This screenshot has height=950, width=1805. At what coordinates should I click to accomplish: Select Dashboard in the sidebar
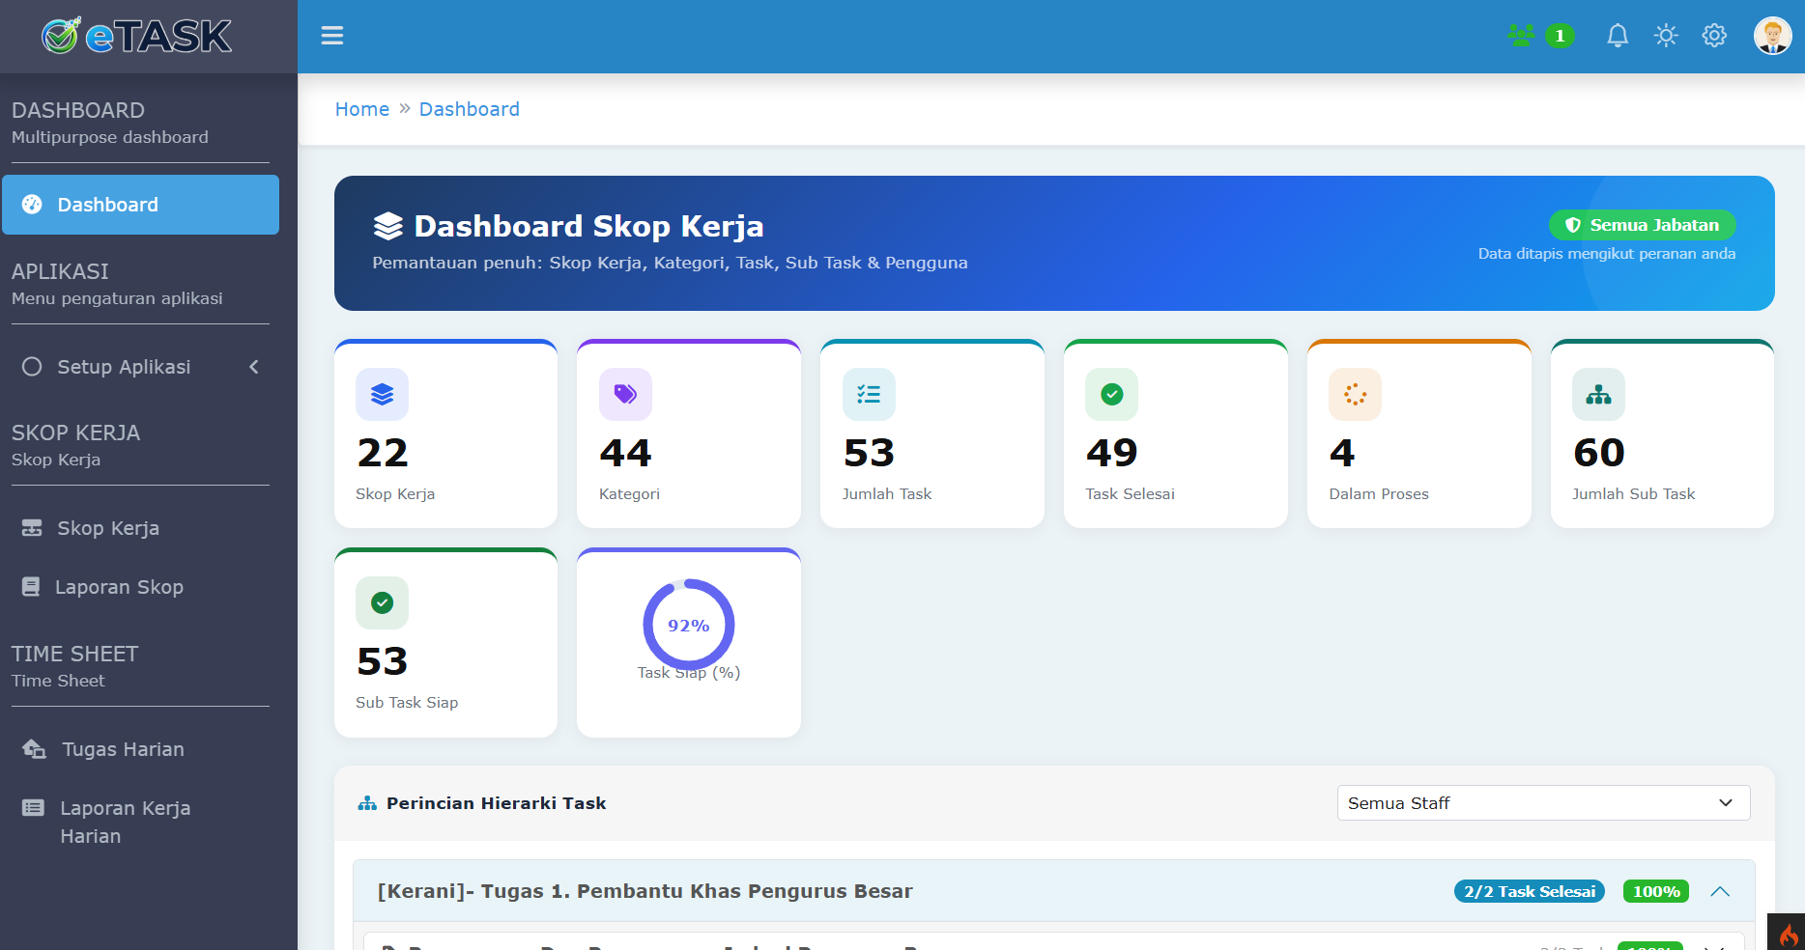(140, 205)
